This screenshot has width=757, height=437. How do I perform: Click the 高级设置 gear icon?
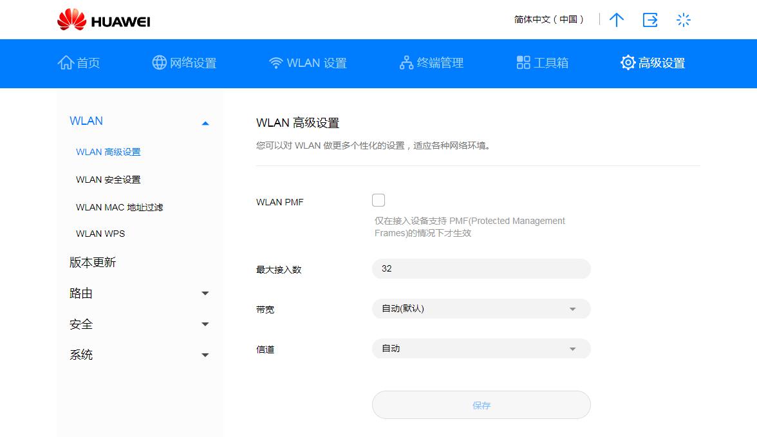pos(628,62)
